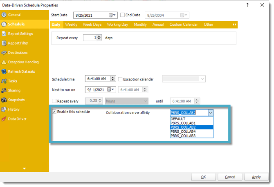Click the Cancel button
The height and width of the screenshot is (187, 274).
[230, 177]
